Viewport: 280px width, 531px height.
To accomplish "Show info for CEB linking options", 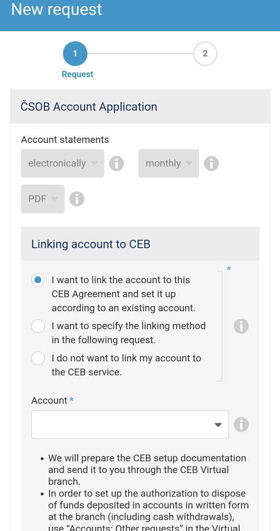I will (241, 326).
